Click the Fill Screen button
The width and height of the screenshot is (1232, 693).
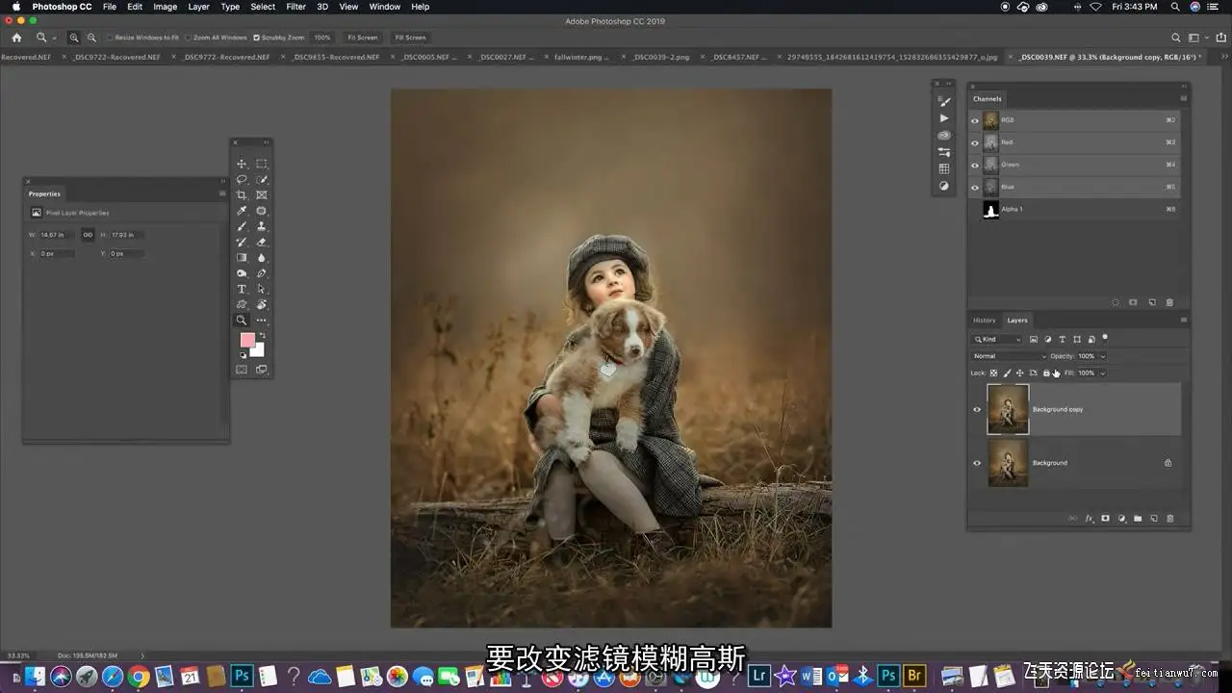[x=410, y=38]
